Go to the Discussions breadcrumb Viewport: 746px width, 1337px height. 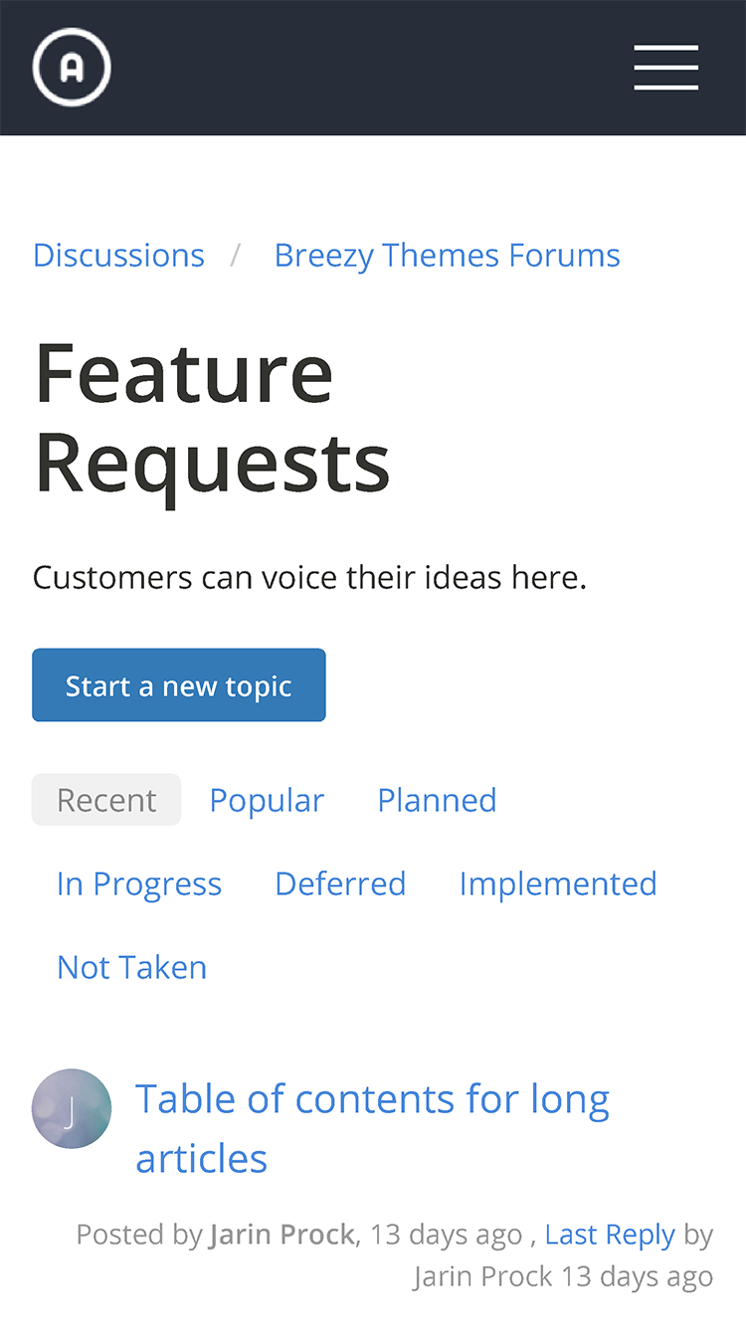[118, 255]
